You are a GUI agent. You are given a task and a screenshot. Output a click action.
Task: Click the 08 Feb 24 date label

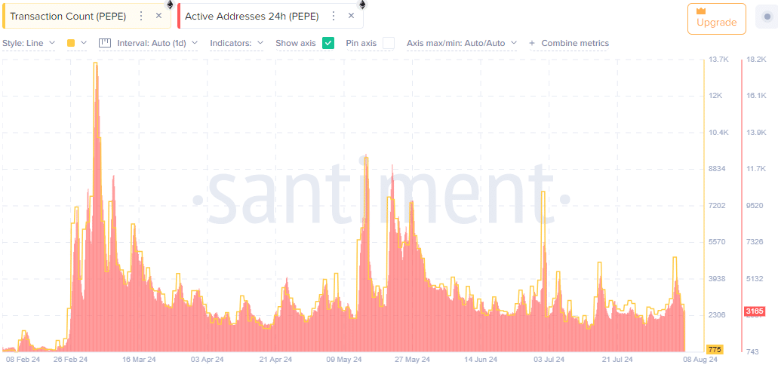pyautogui.click(x=21, y=359)
